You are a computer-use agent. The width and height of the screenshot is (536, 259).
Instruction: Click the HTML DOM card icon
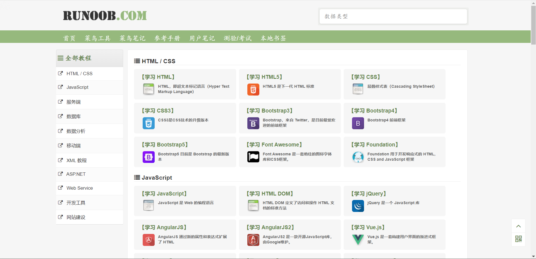click(253, 206)
